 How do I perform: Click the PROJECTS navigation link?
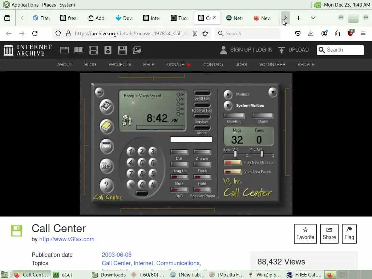[x=120, y=65]
